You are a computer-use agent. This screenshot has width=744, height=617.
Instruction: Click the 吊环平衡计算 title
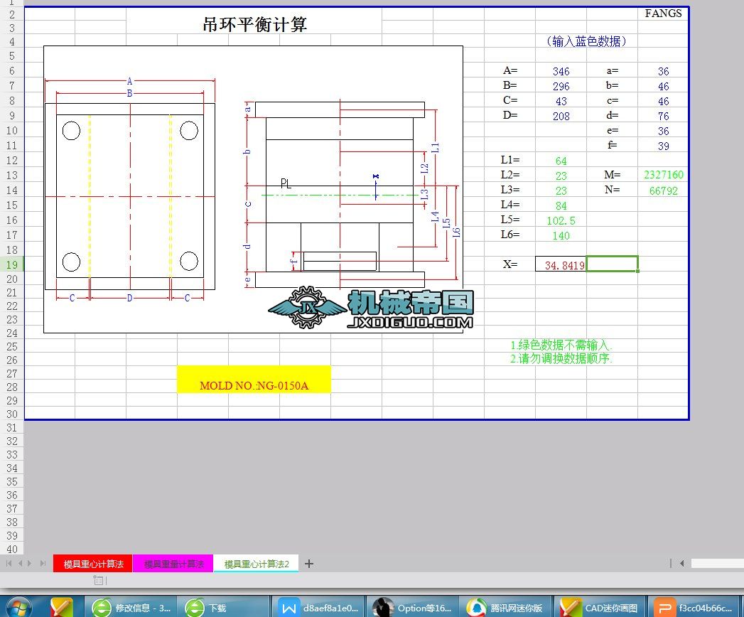[x=254, y=23]
